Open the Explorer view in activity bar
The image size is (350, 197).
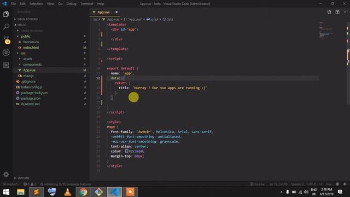[x=6, y=14]
